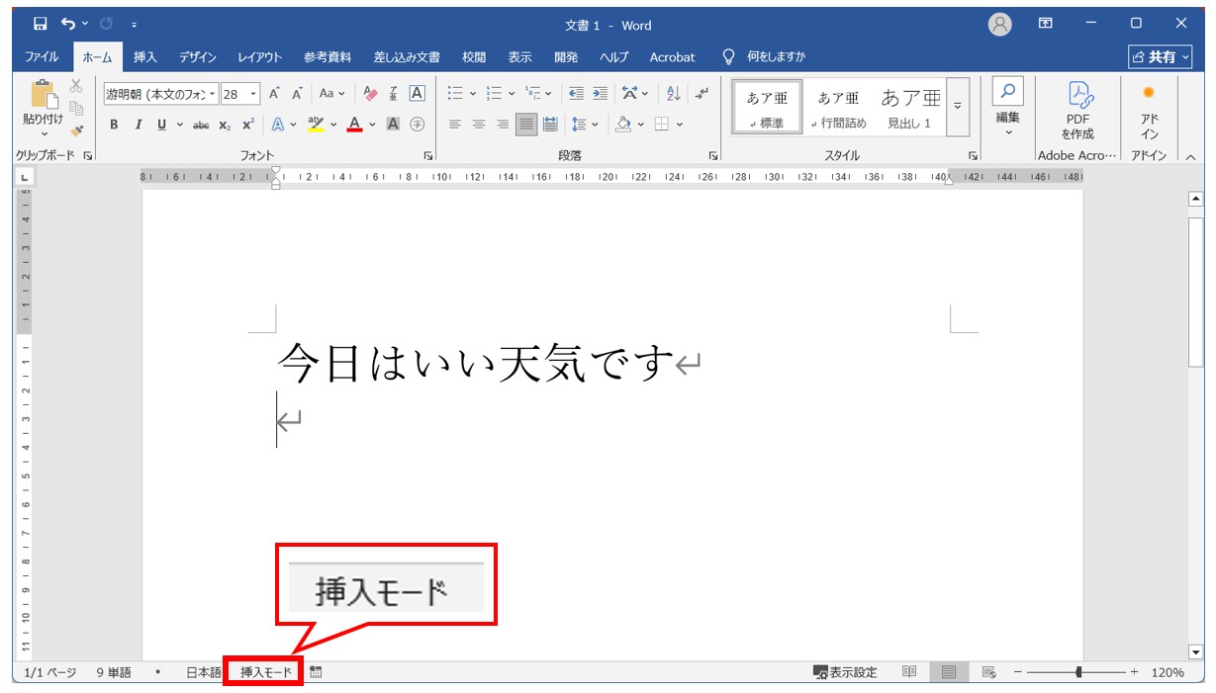The width and height of the screenshot is (1216, 693).
Task: Align paragraph text left
Action: click(x=455, y=125)
